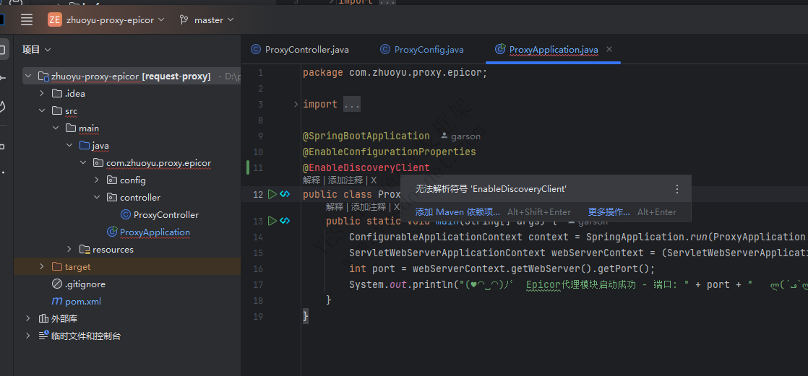Open the commit tool window sidebar icon

3,78
